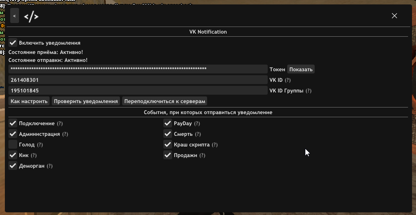Click the Состояние отправки: Активно! status text
The height and width of the screenshot is (215, 416).
click(48, 60)
